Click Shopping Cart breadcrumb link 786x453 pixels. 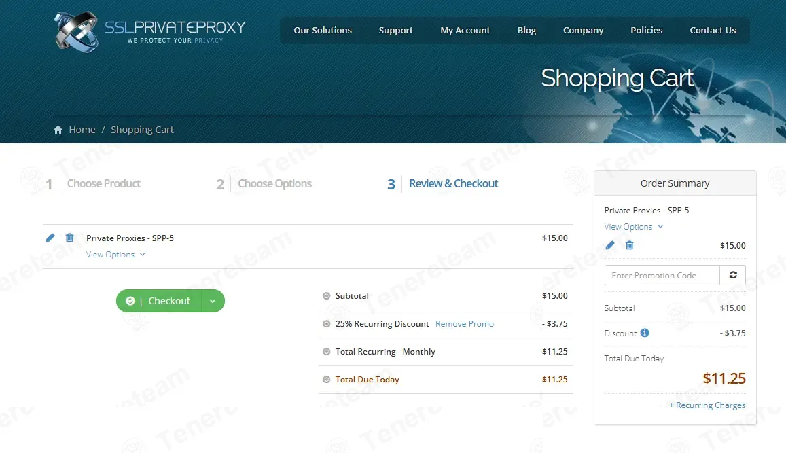[x=143, y=130]
